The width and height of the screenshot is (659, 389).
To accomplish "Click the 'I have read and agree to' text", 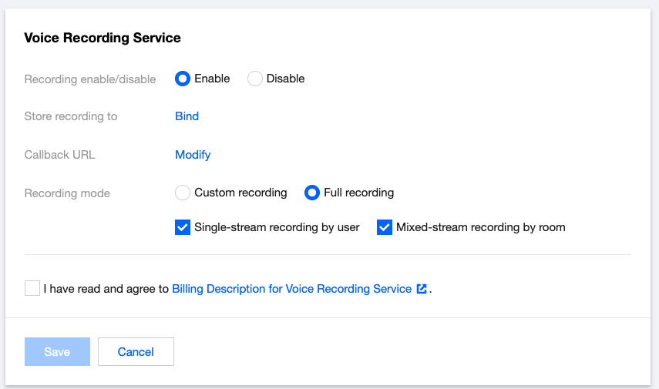I will [106, 289].
